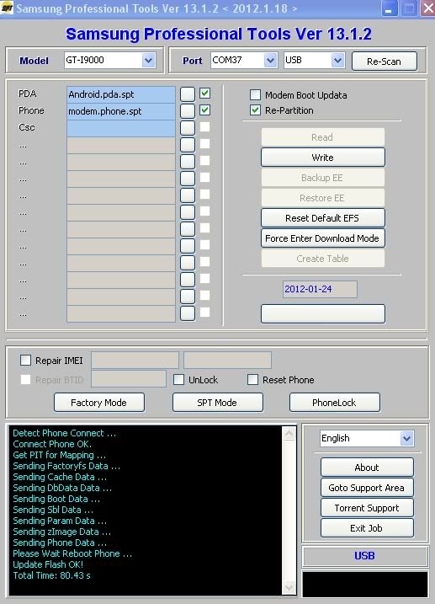This screenshot has width=435, height=604.
Task: Click the empty Csc file field
Action: pyautogui.click(x=121, y=128)
